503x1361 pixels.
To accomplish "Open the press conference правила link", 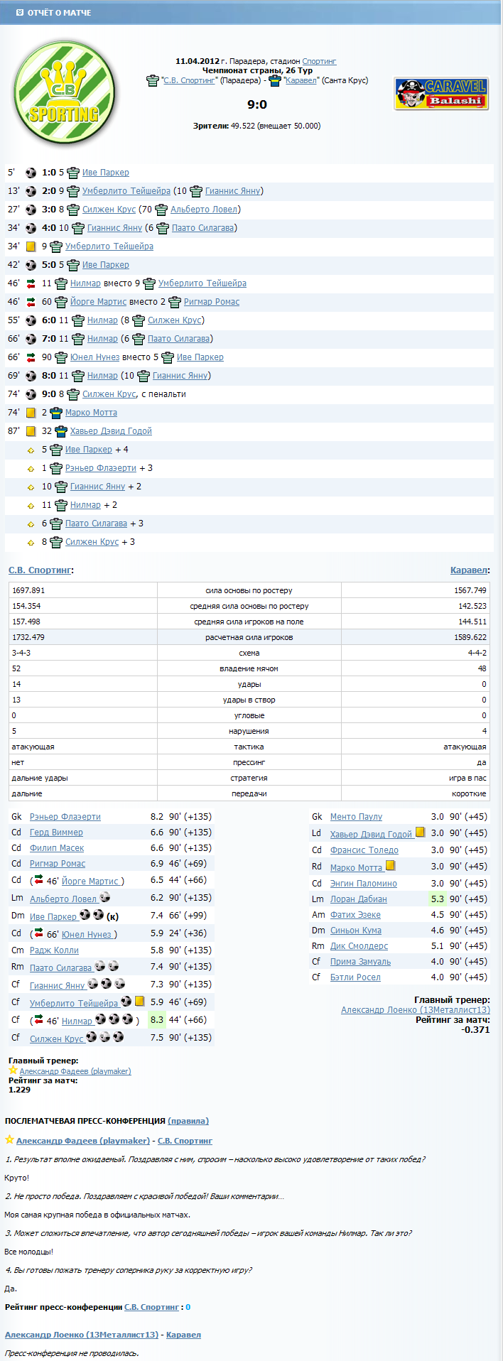I will pos(188,1121).
